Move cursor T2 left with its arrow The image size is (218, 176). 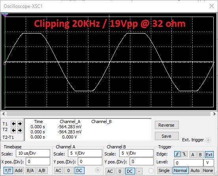13,130
